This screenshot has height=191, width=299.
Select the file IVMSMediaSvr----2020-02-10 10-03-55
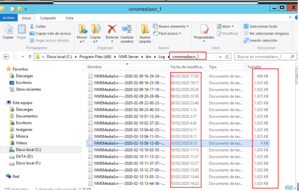tap(178, 150)
